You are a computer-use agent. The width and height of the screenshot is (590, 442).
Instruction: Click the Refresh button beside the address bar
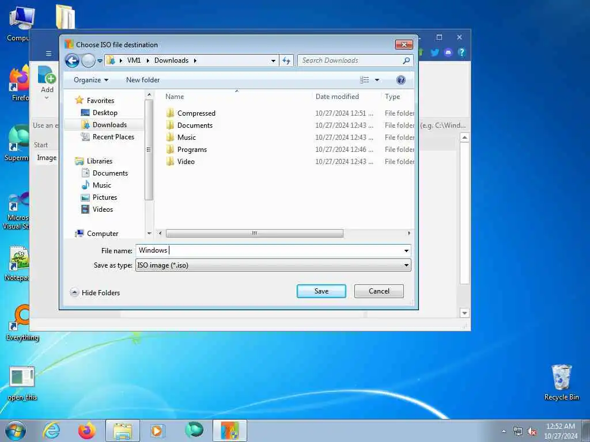(286, 60)
